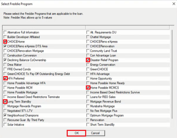Screen dimensions: 177x138
Task: Click the right column header of the list
Action: [x=127, y=27]
